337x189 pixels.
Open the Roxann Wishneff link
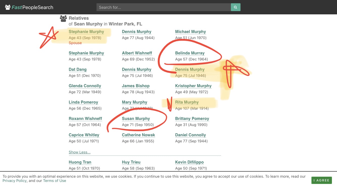pyautogui.click(x=85, y=119)
